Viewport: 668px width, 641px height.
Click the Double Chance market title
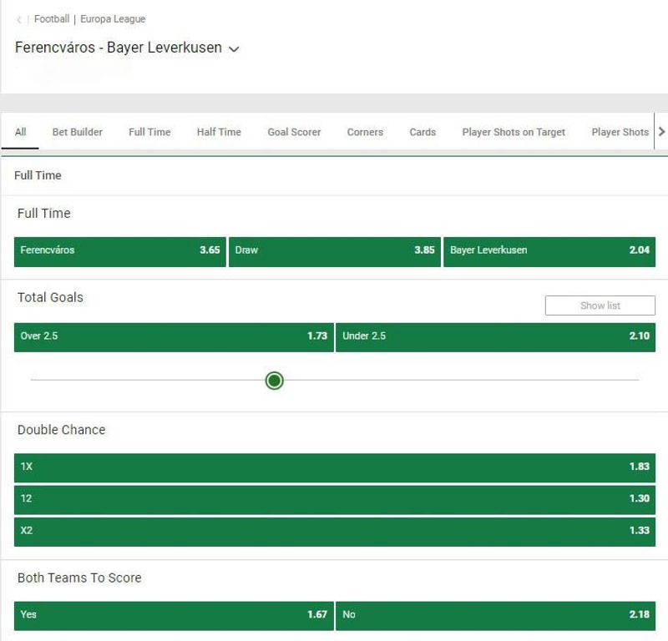coord(61,430)
